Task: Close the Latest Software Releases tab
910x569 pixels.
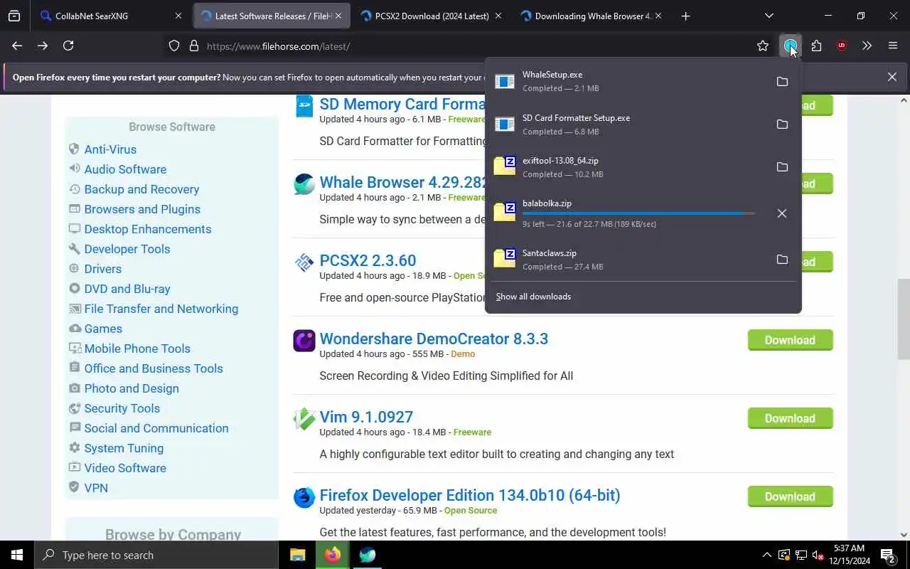Action: point(338,16)
